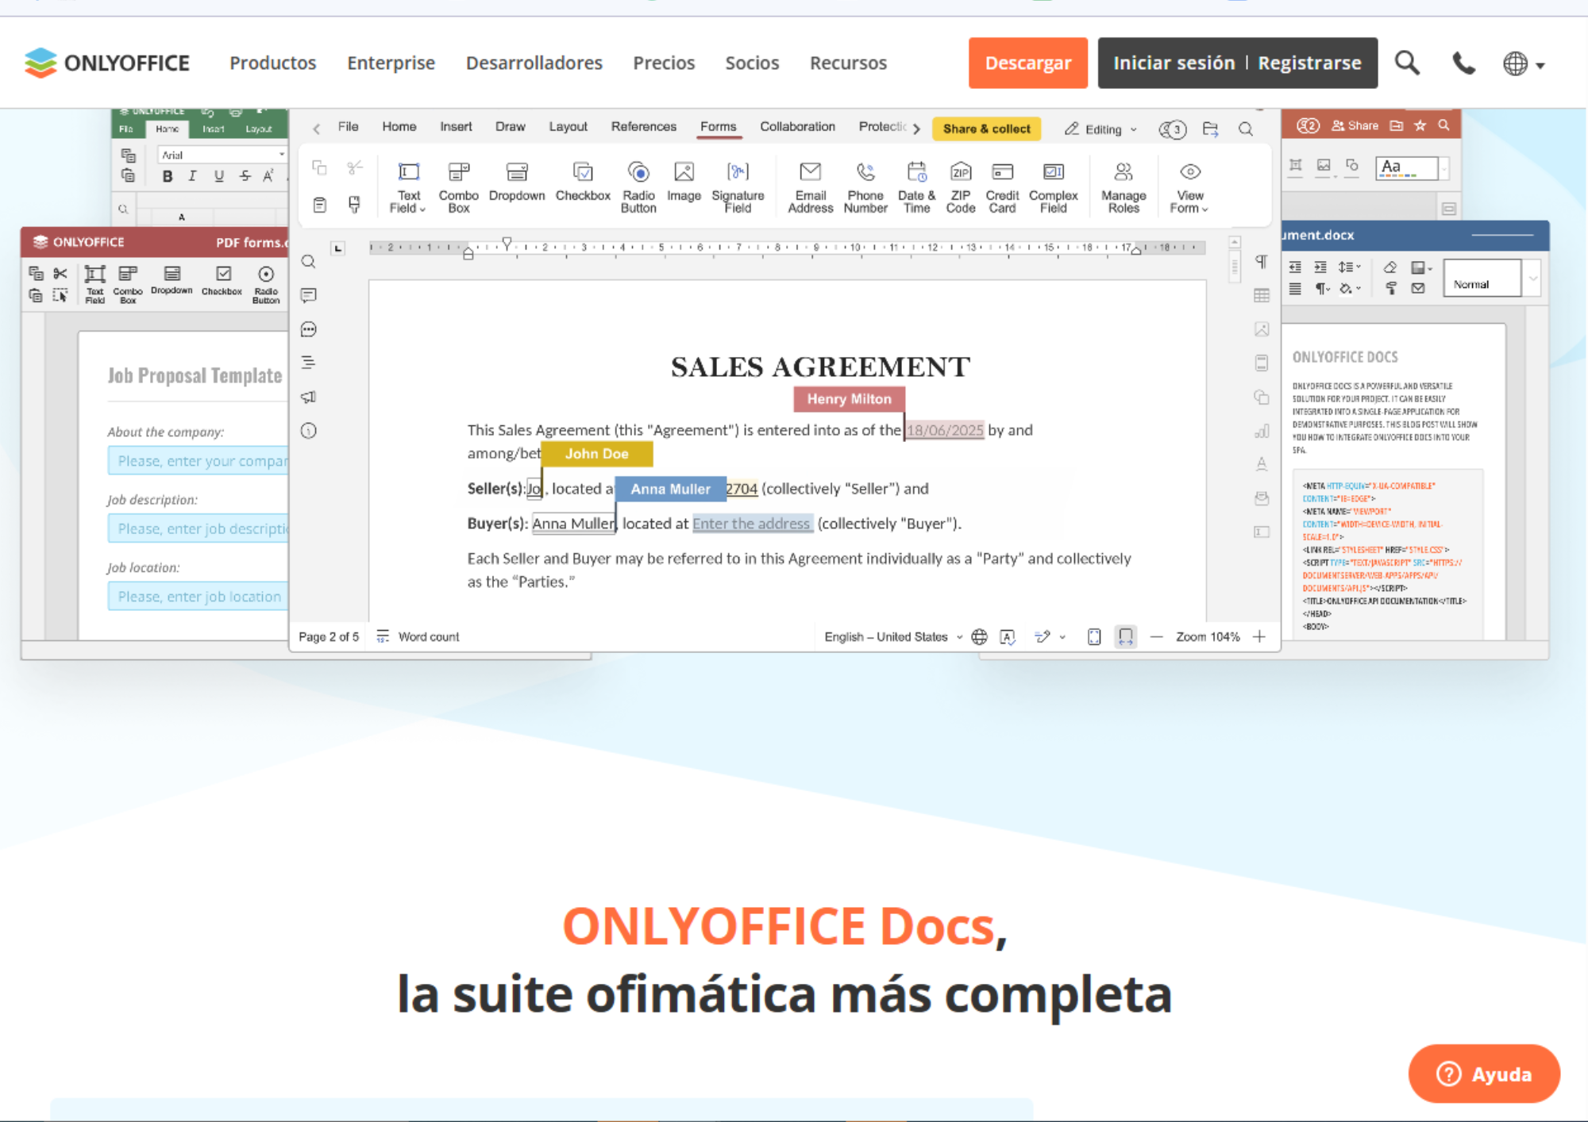The height and width of the screenshot is (1122, 1588).
Task: Open the Normal style dropdown in right window
Action: (x=1533, y=279)
